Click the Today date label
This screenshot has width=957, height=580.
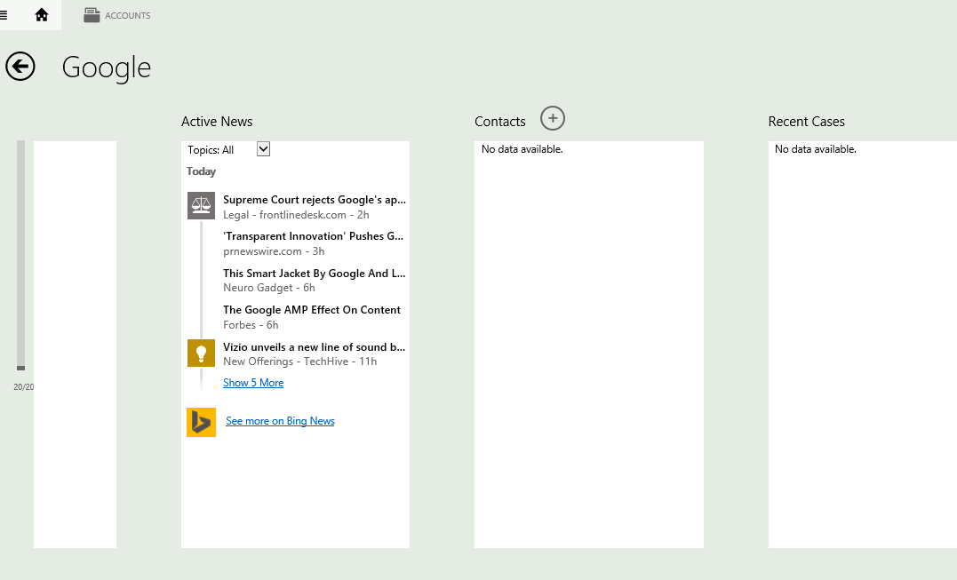coord(202,171)
